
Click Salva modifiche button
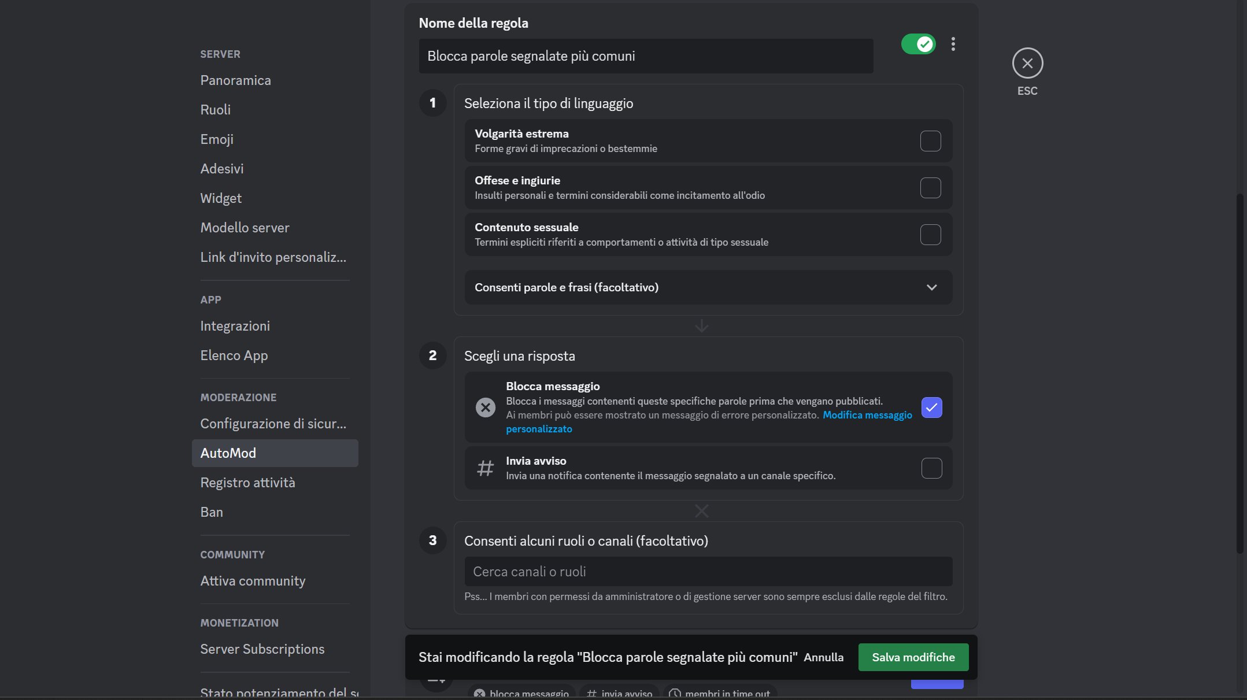click(x=913, y=657)
